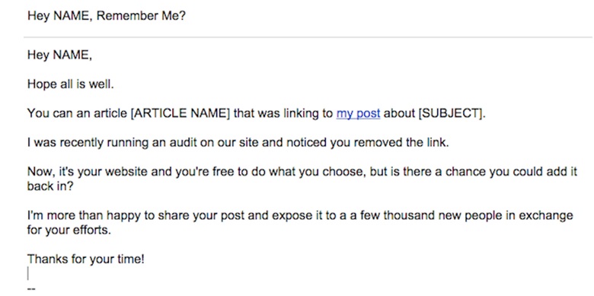This screenshot has width=594, height=296.
Task: Place cursor in greeting line 'Hey NAME,'
Action: pyautogui.click(x=59, y=56)
